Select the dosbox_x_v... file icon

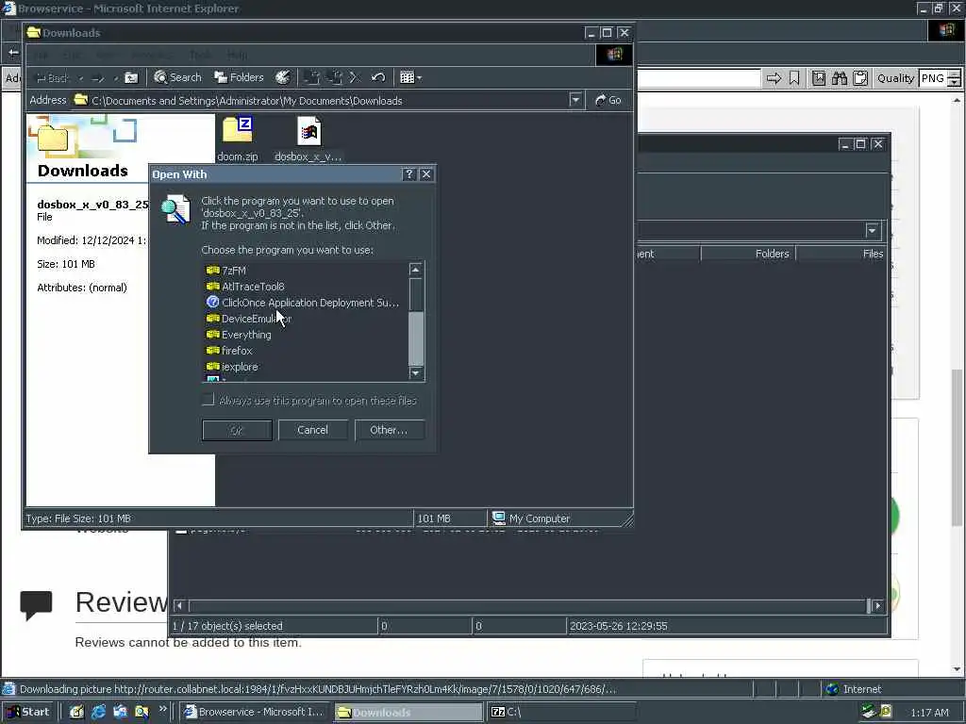[308, 140]
